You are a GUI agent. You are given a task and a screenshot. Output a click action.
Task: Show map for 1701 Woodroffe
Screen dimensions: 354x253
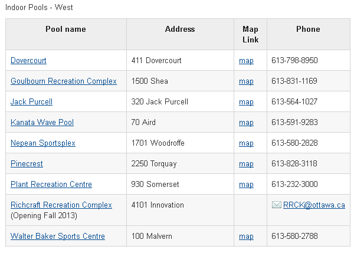pos(246,143)
